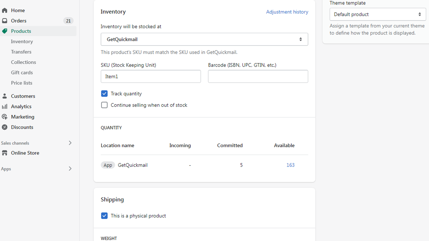Enable Continue selling when out of stock
The image size is (429, 241).
click(104, 105)
